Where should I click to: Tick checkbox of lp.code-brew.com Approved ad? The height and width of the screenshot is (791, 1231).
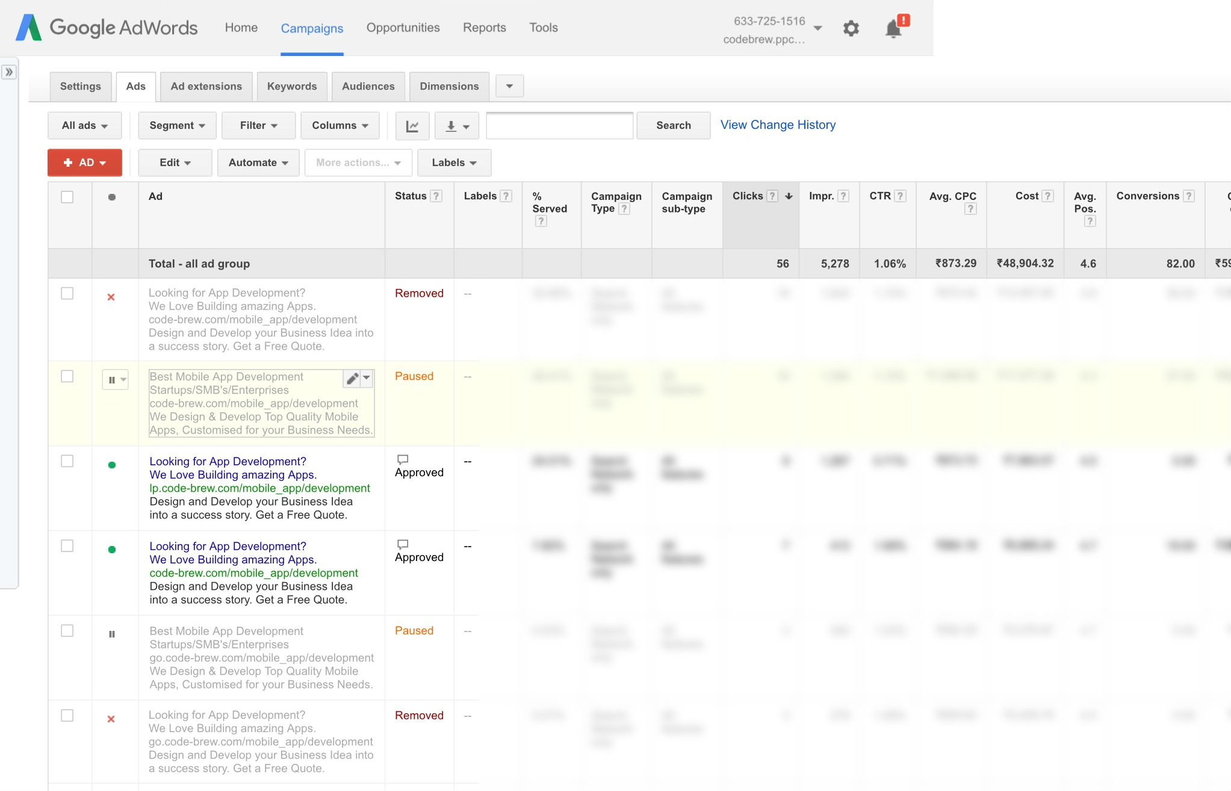point(67,461)
